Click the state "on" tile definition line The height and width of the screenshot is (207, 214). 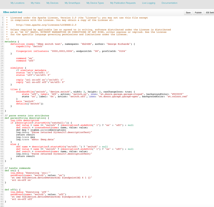[x=105, y=96]
